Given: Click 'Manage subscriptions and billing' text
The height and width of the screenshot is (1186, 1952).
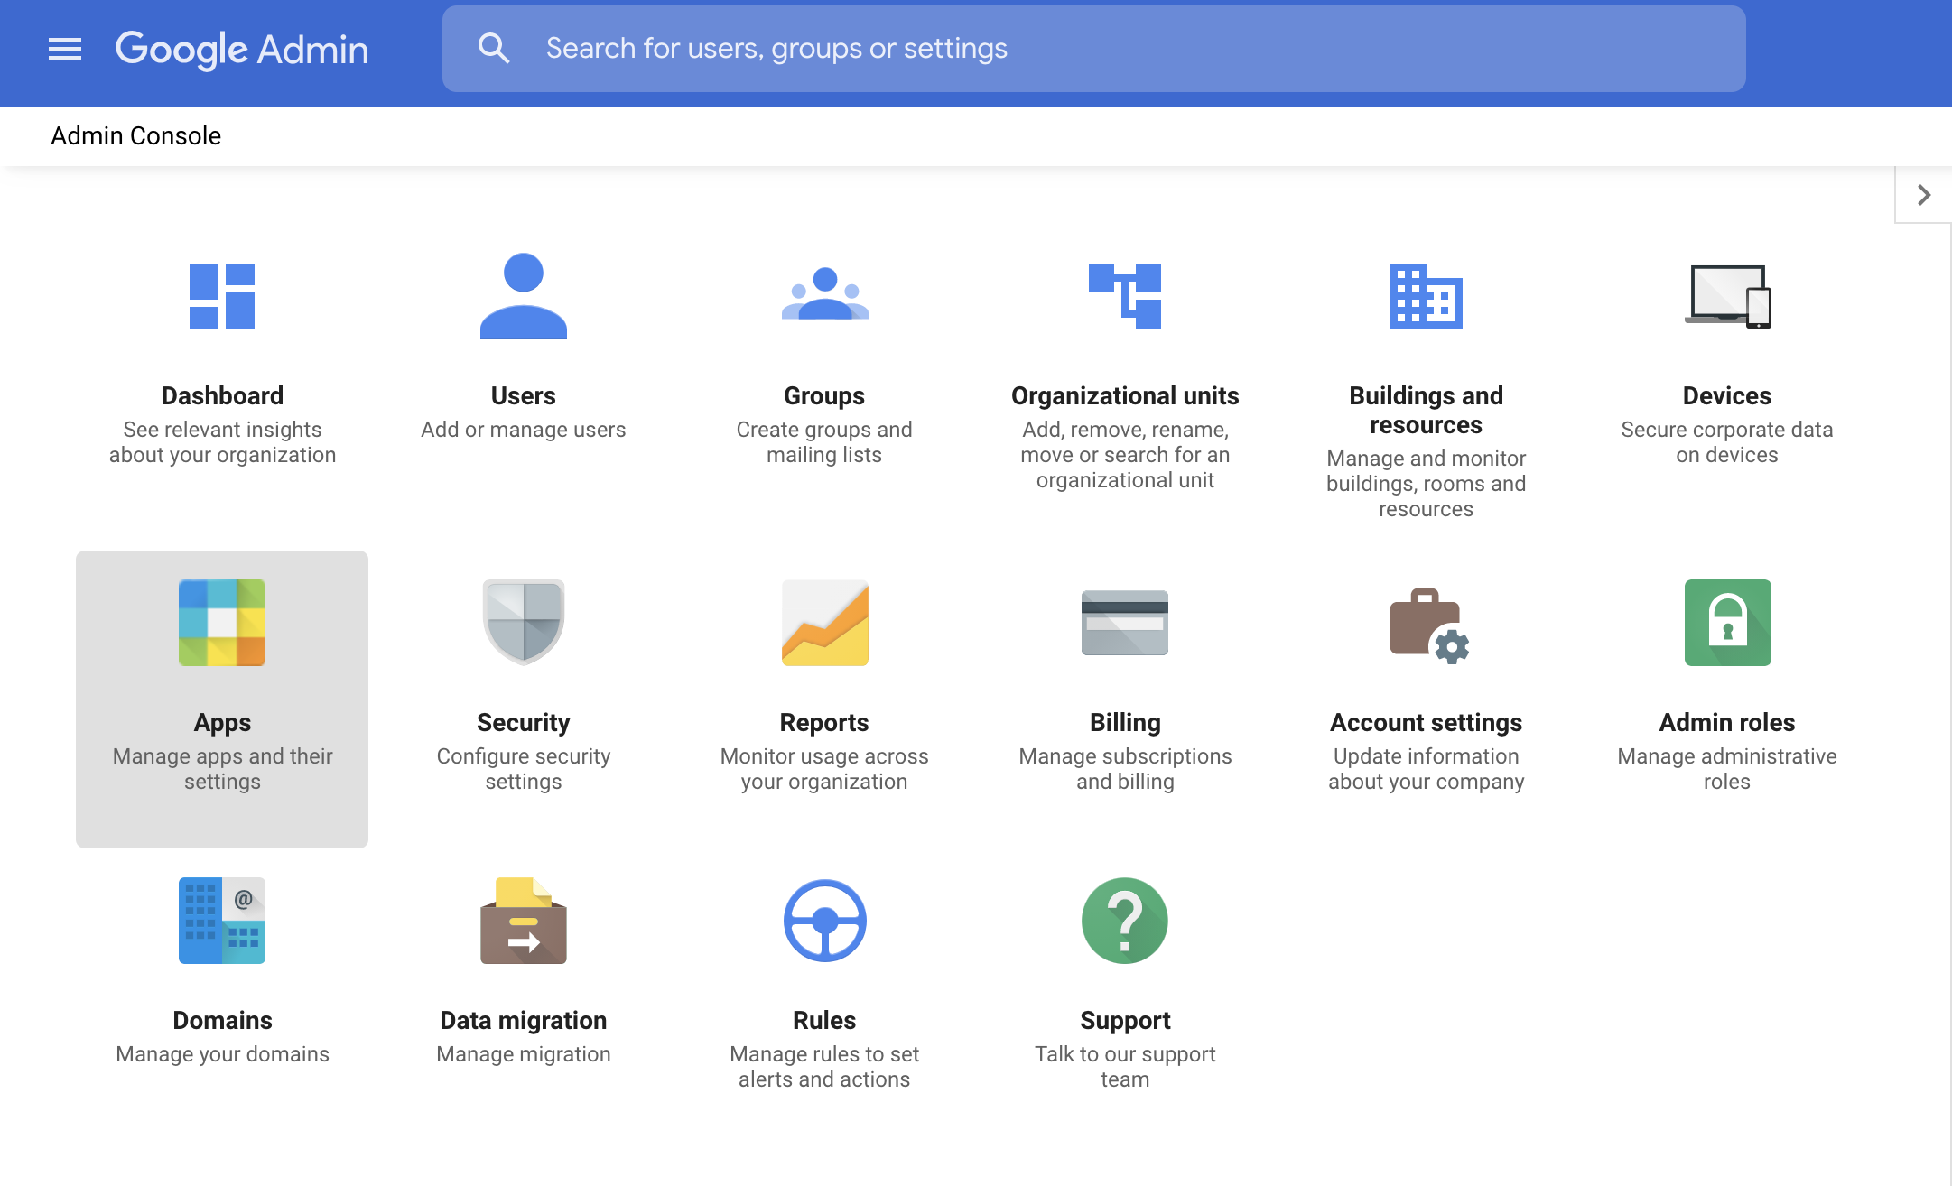Looking at the screenshot, I should pos(1125,769).
